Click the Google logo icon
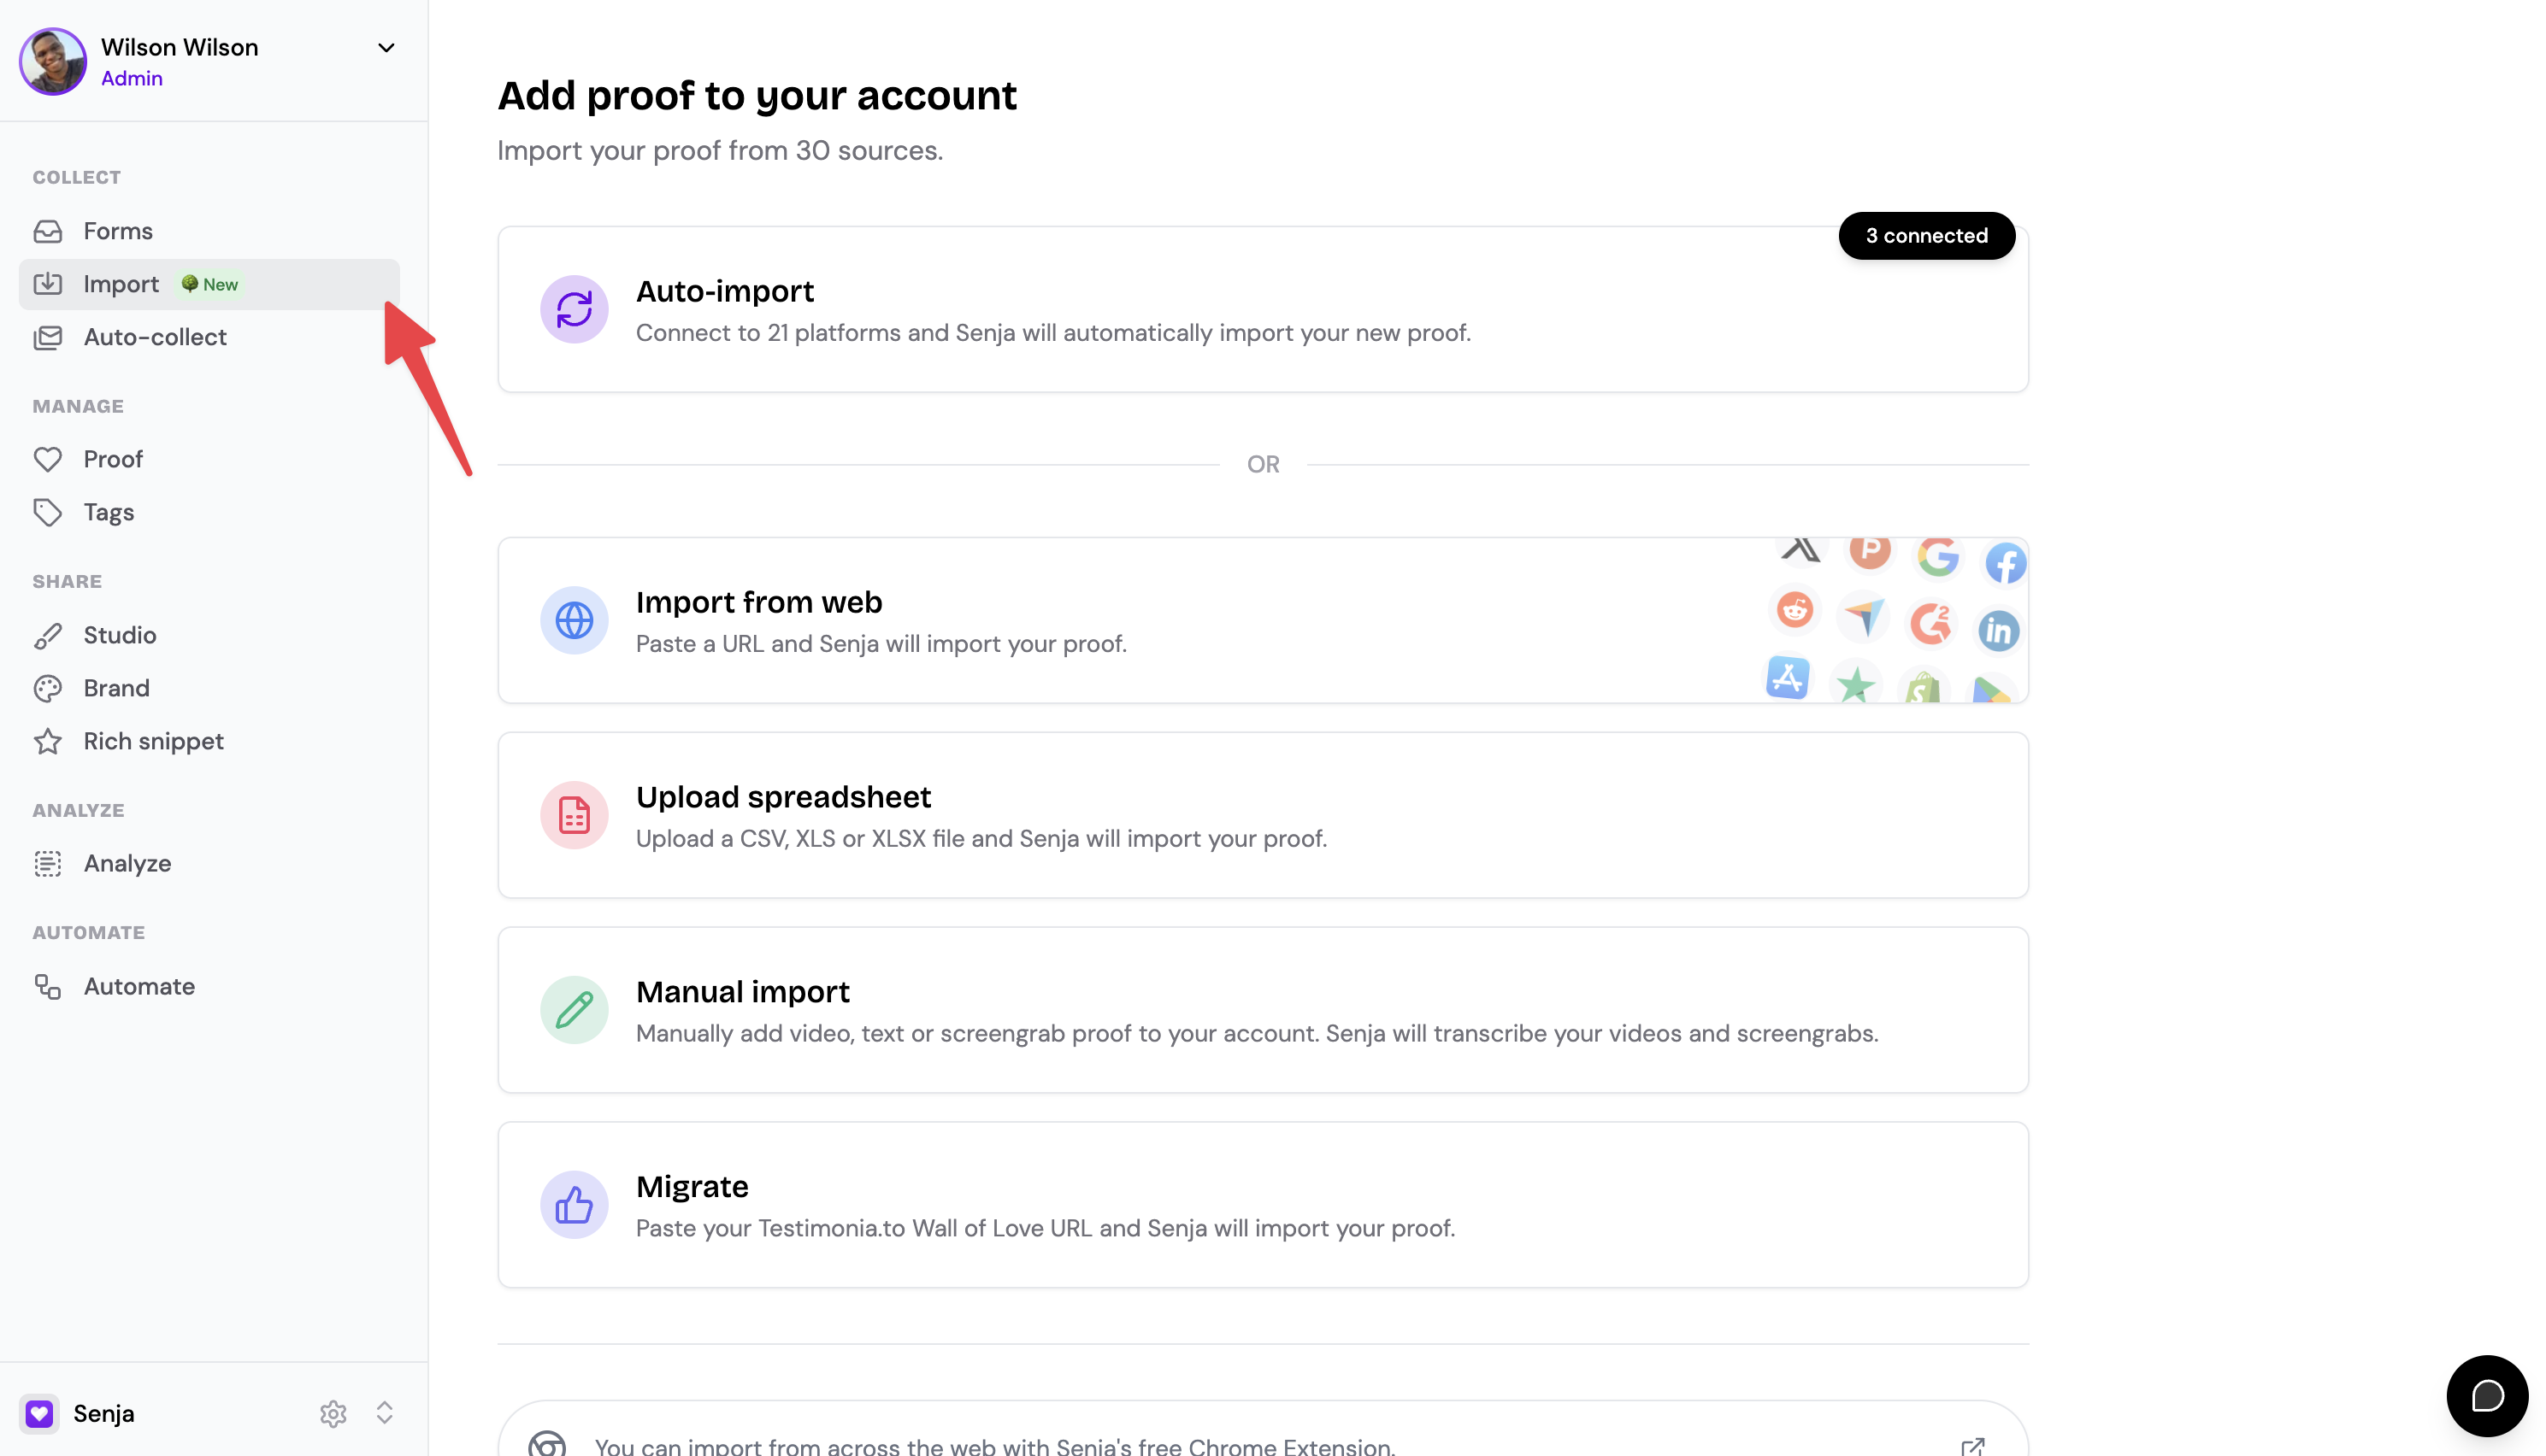This screenshot has width=2546, height=1456. pos(1938,556)
